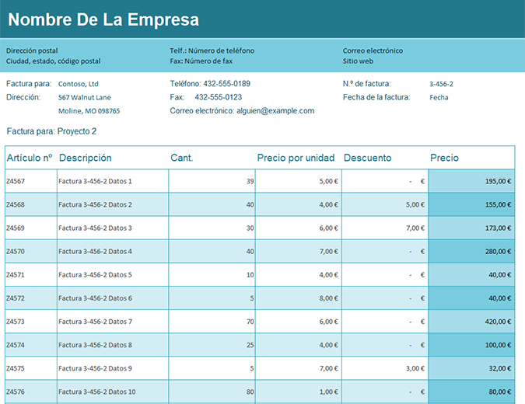Select quantity 70 in row Z4573

tap(250, 322)
